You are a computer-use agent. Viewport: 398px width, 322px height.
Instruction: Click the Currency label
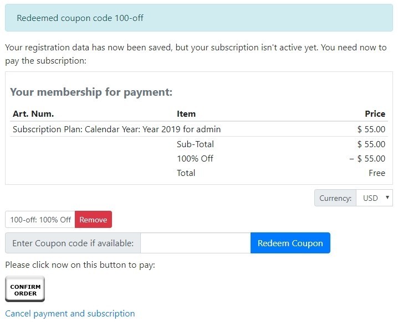(335, 198)
